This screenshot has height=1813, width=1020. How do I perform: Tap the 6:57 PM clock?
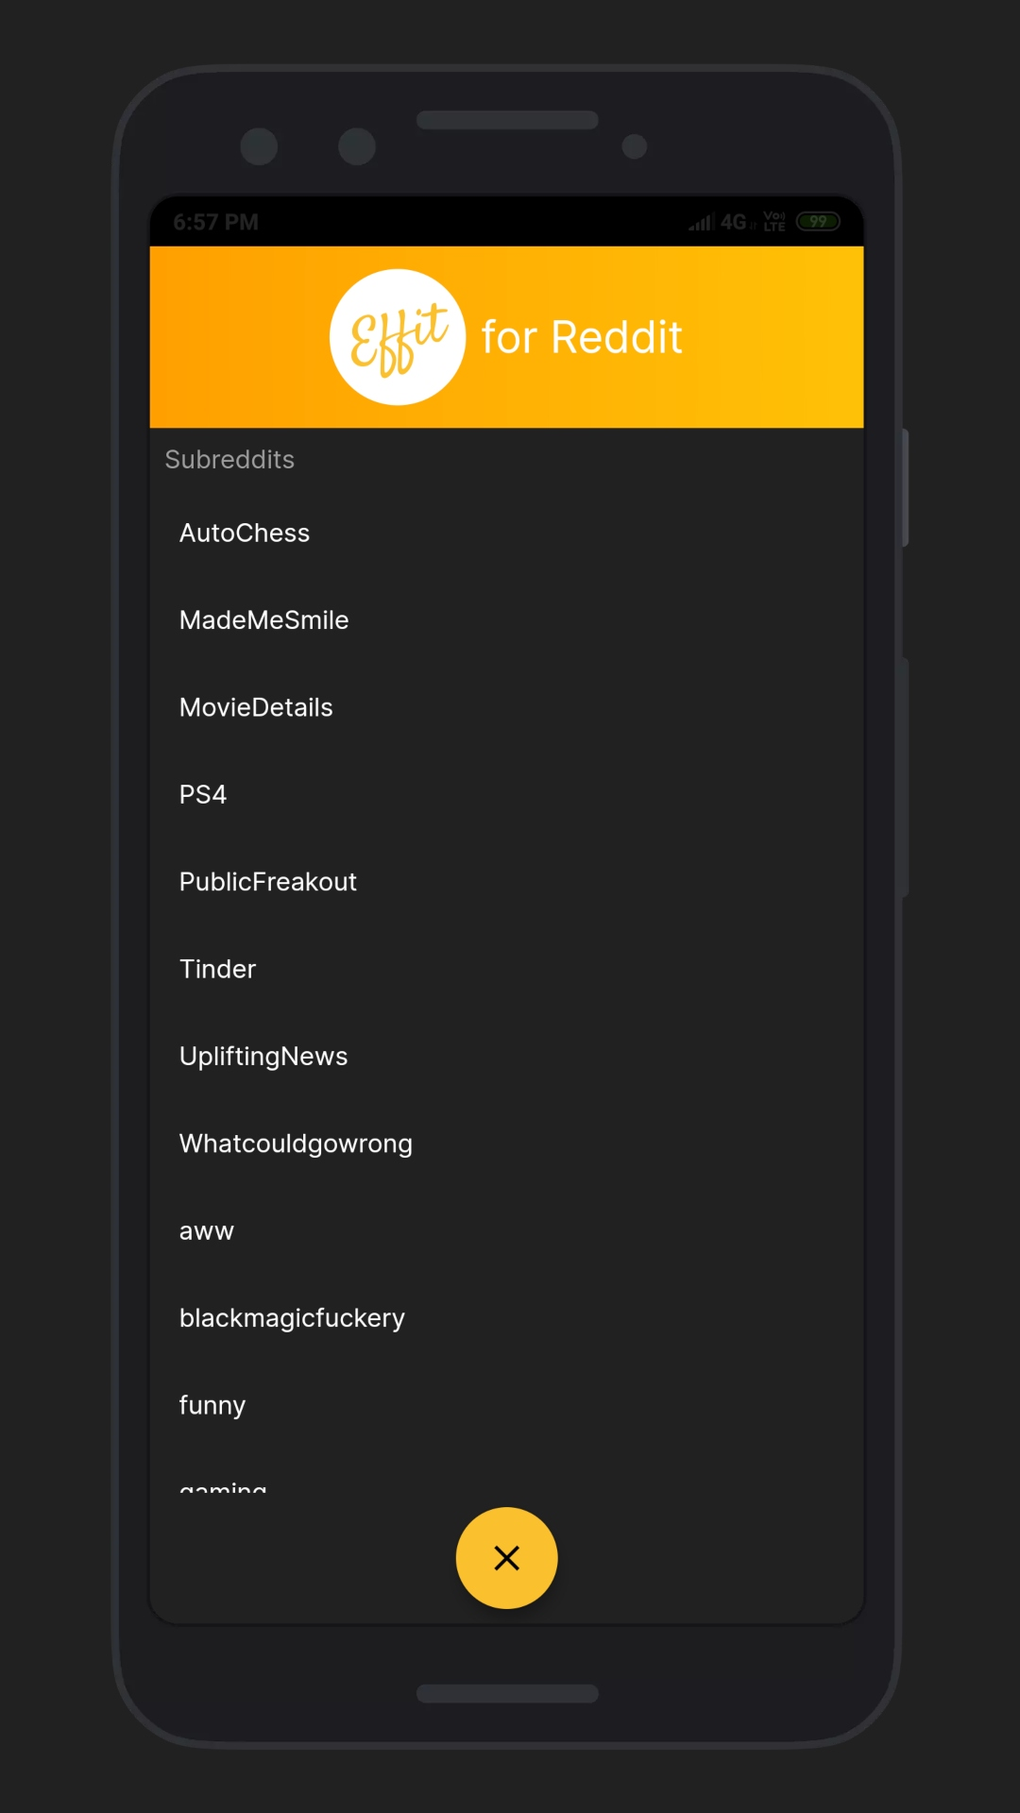click(x=215, y=222)
